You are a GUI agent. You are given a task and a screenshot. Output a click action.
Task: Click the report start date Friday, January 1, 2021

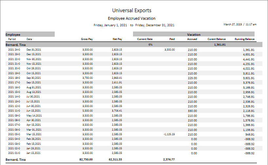coord(111,25)
